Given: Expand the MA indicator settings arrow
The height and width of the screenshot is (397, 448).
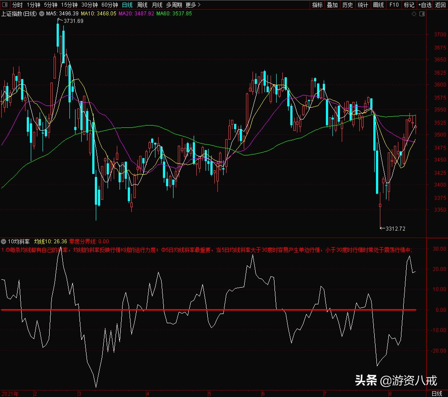Looking at the screenshot, I should point(42,14).
